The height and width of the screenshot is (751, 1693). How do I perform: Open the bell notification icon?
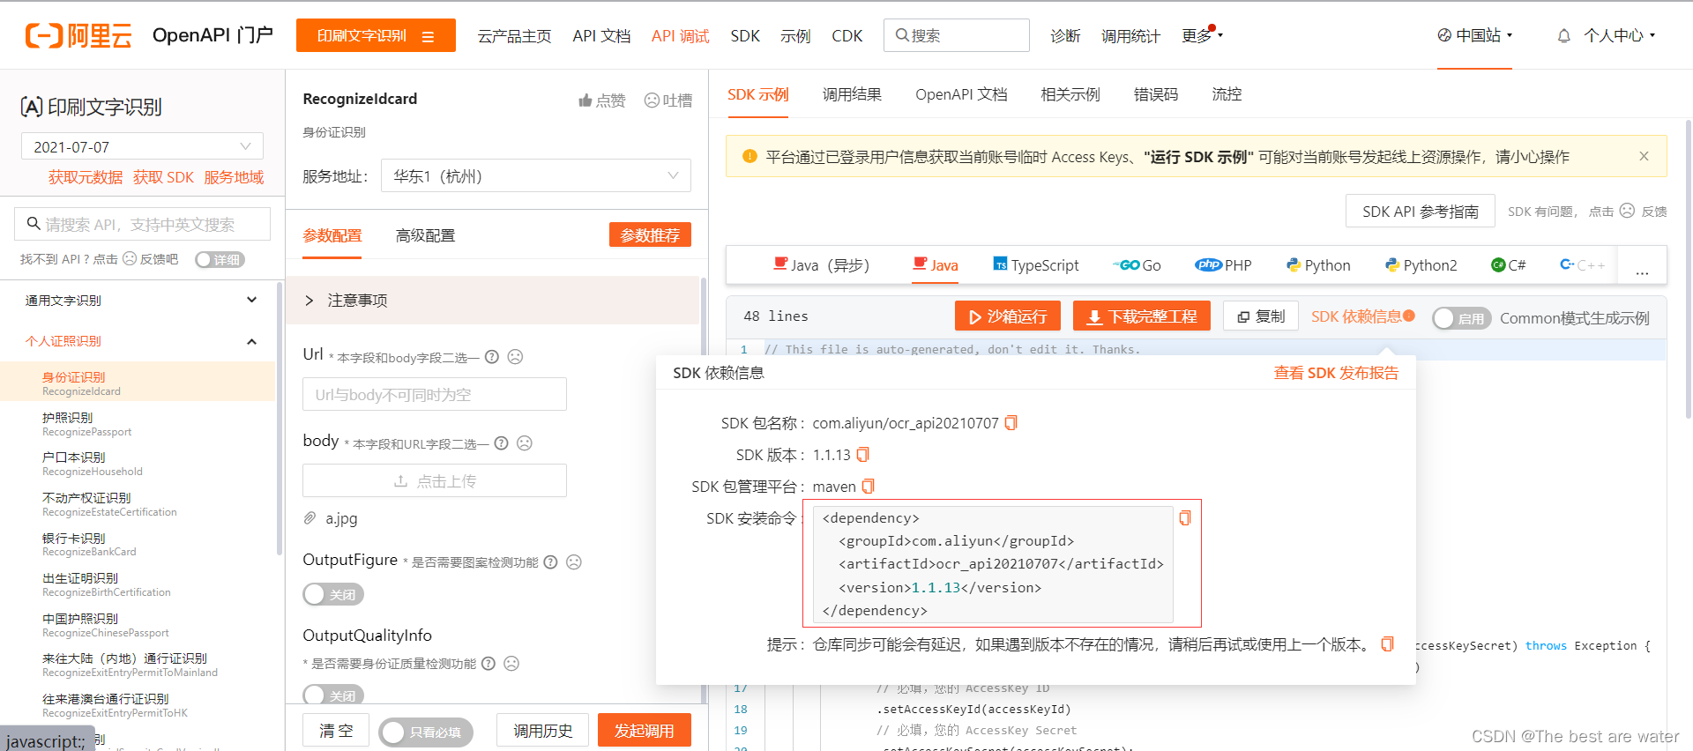coord(1563,36)
